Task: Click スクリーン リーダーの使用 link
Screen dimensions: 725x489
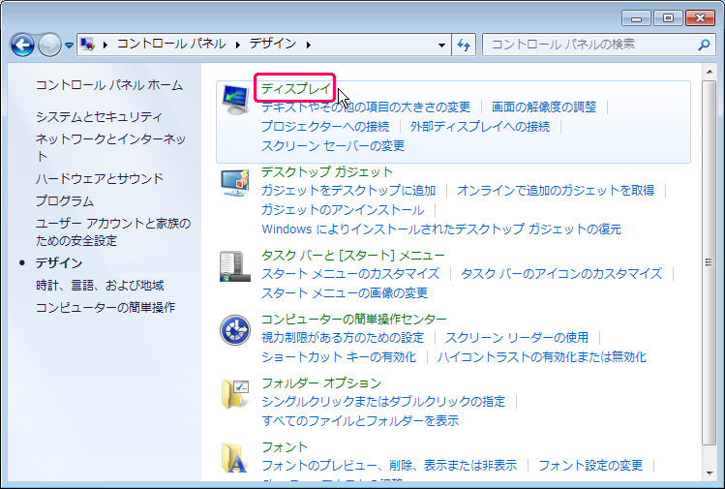Action: tap(517, 337)
